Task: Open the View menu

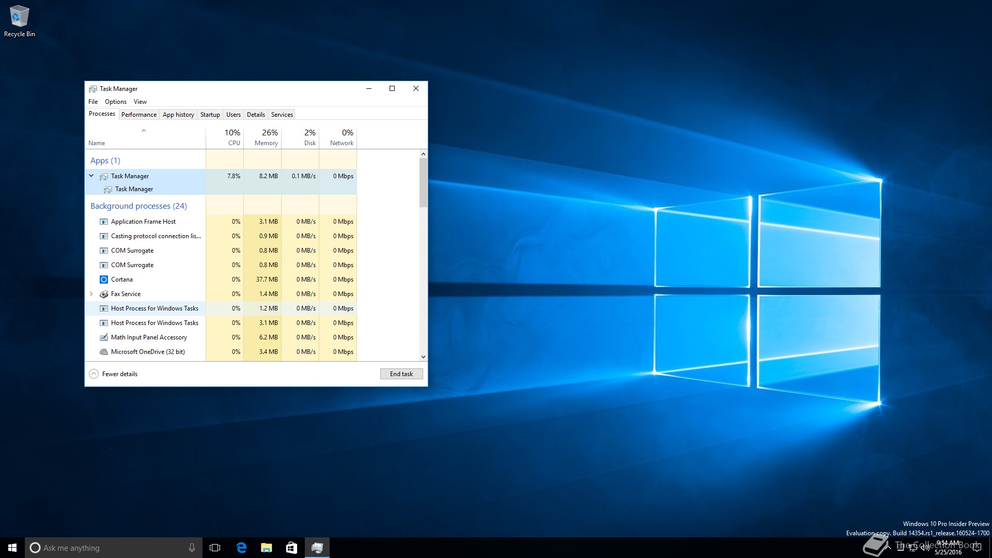Action: [140, 102]
